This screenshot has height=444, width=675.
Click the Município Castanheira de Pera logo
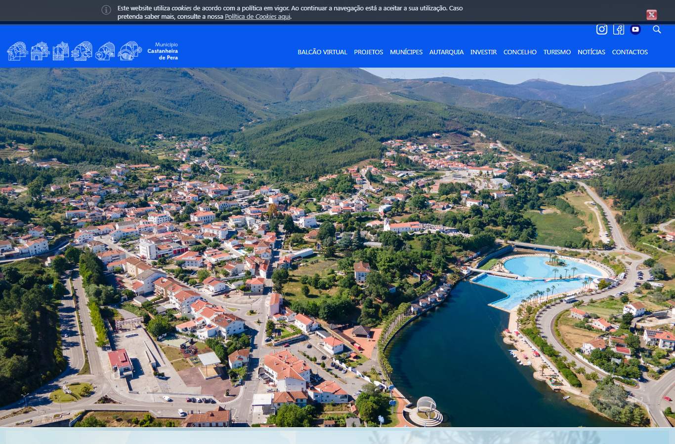pos(92,51)
